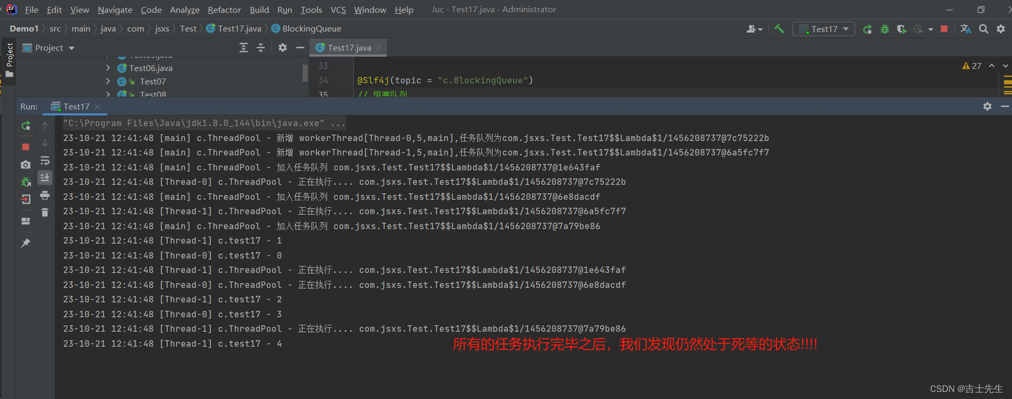Open the user account dropdown

tap(754, 29)
